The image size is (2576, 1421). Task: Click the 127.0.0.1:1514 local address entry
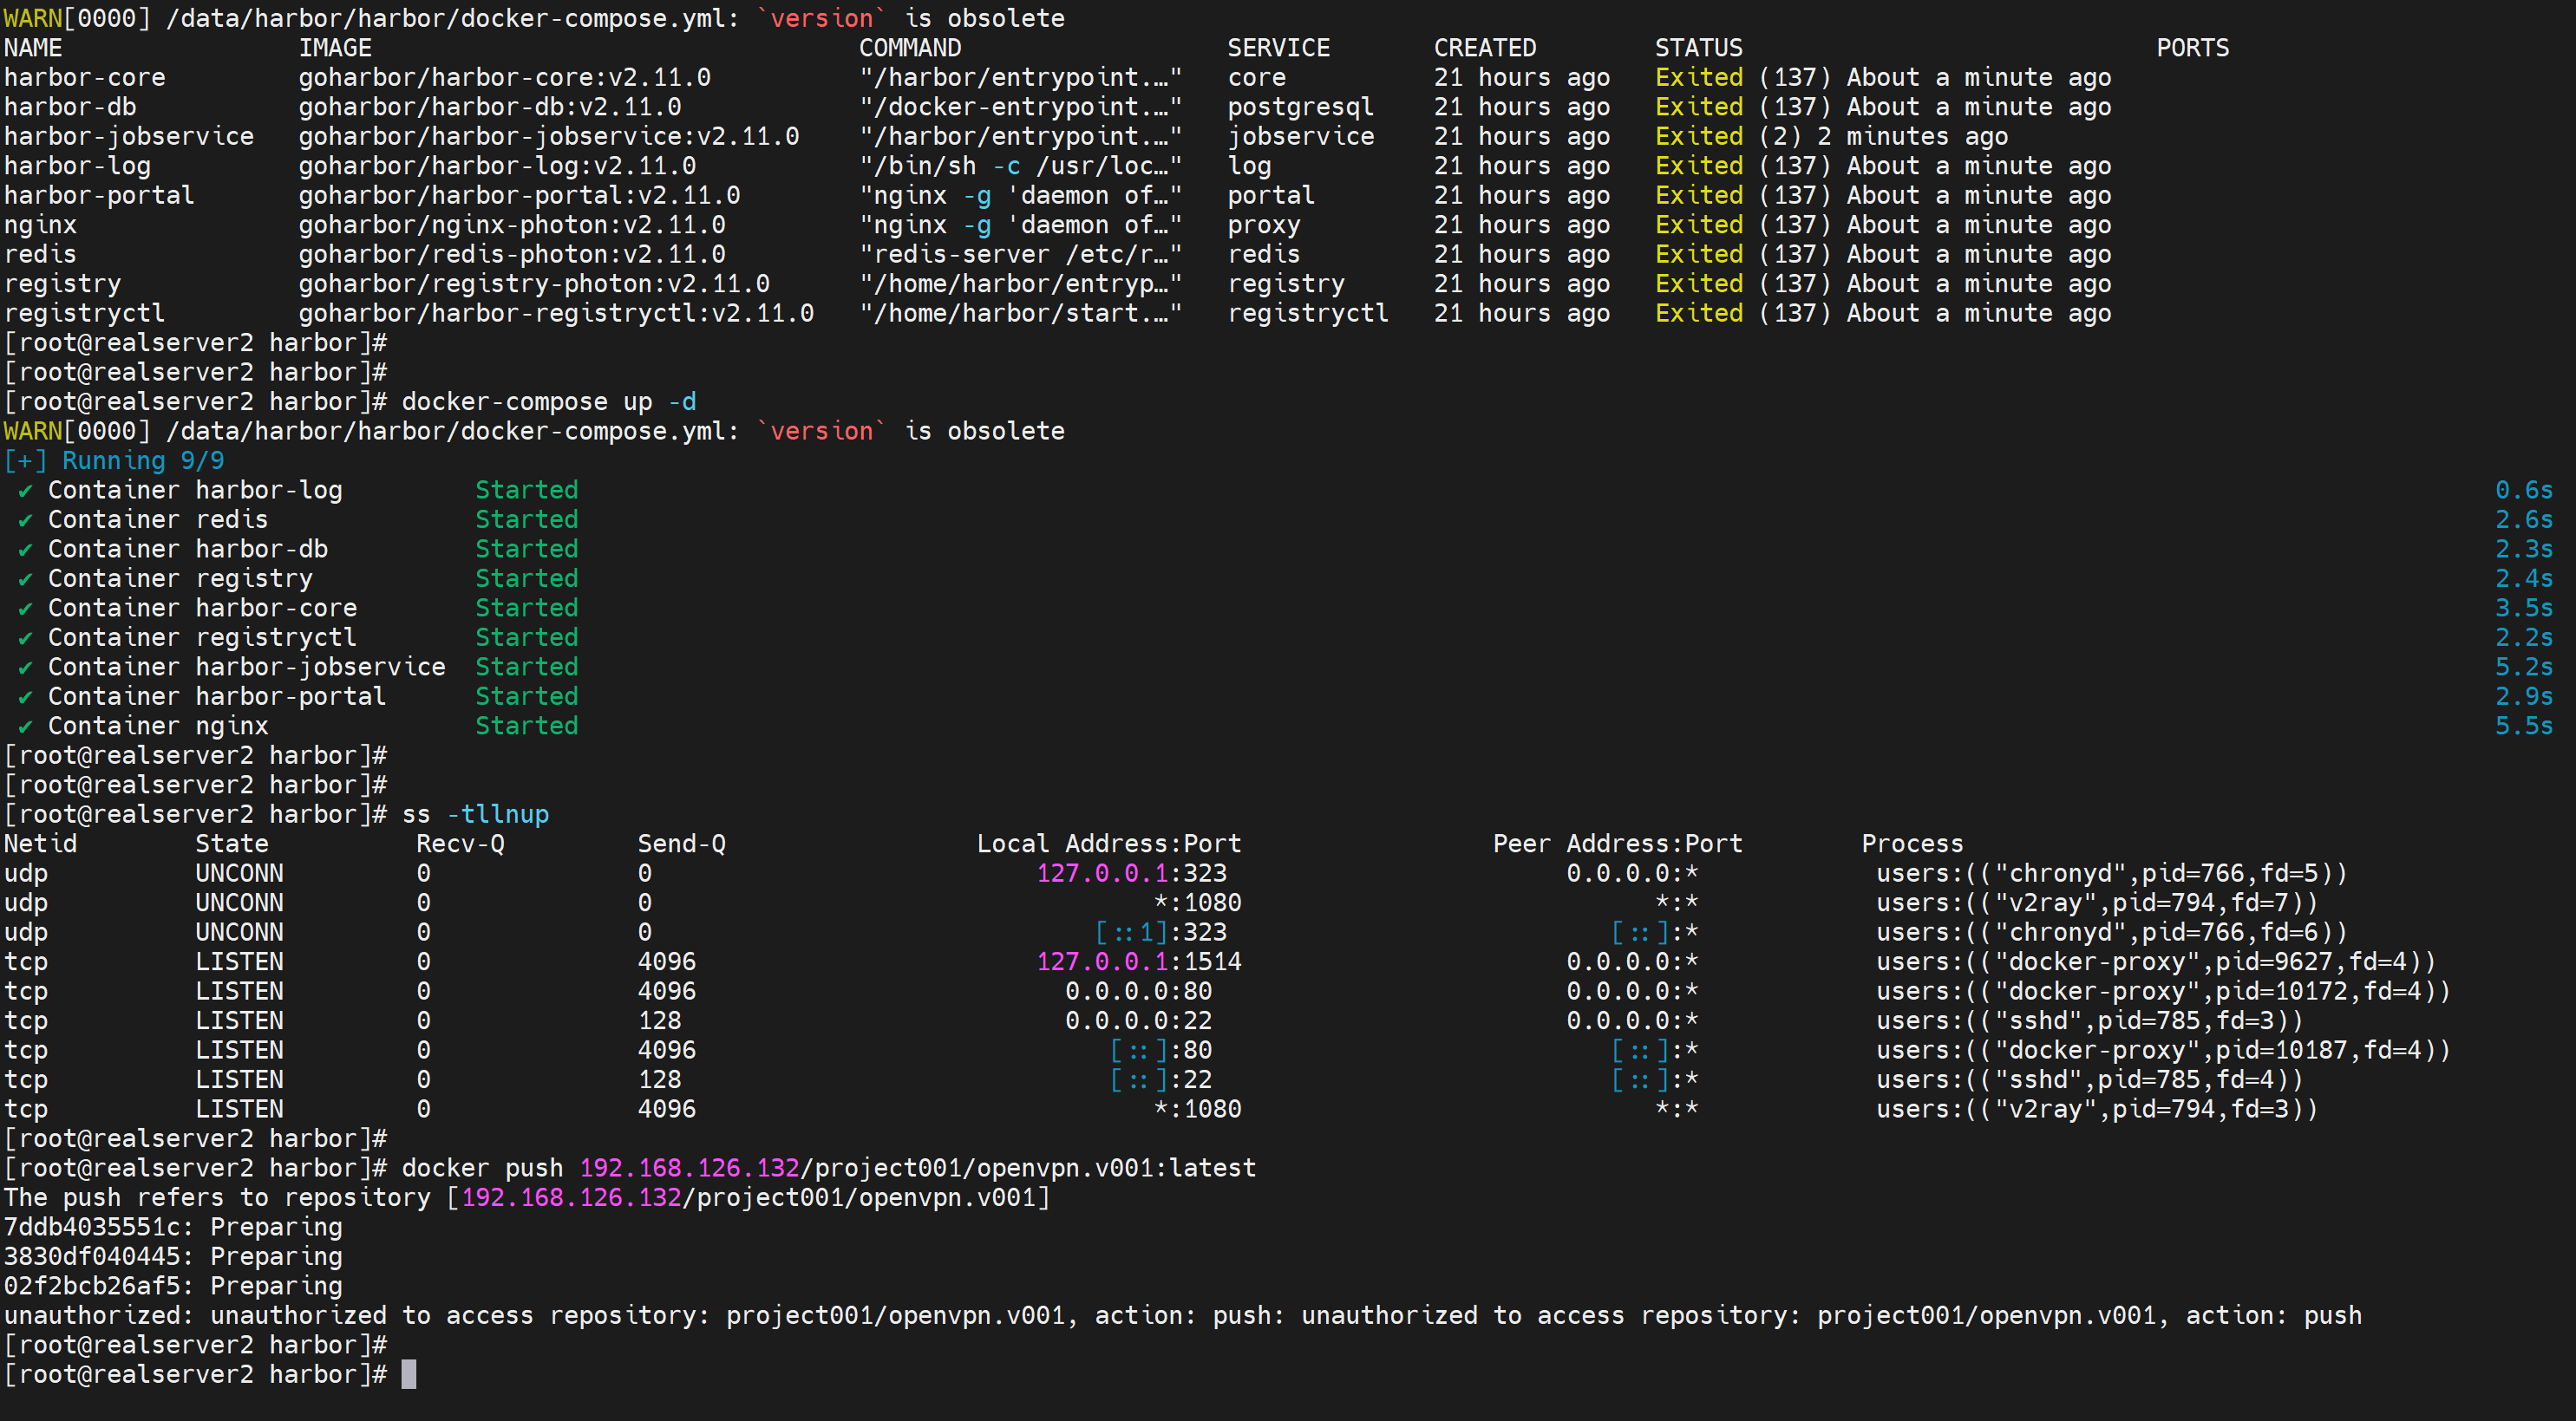coord(1138,961)
